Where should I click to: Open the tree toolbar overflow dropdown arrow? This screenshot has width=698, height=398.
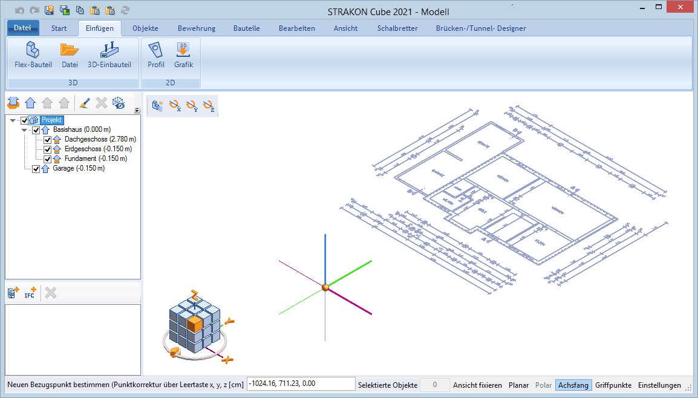coord(137,111)
